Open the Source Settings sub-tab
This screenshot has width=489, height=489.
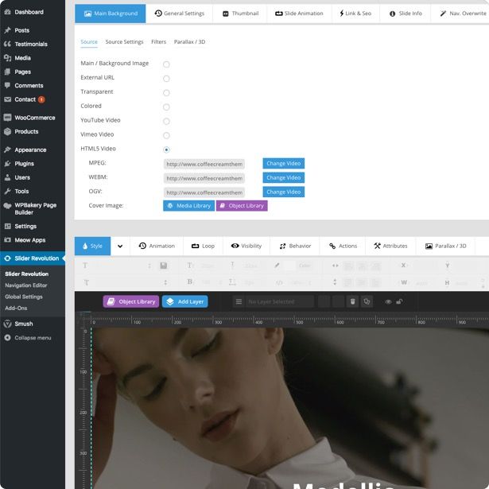coord(124,42)
